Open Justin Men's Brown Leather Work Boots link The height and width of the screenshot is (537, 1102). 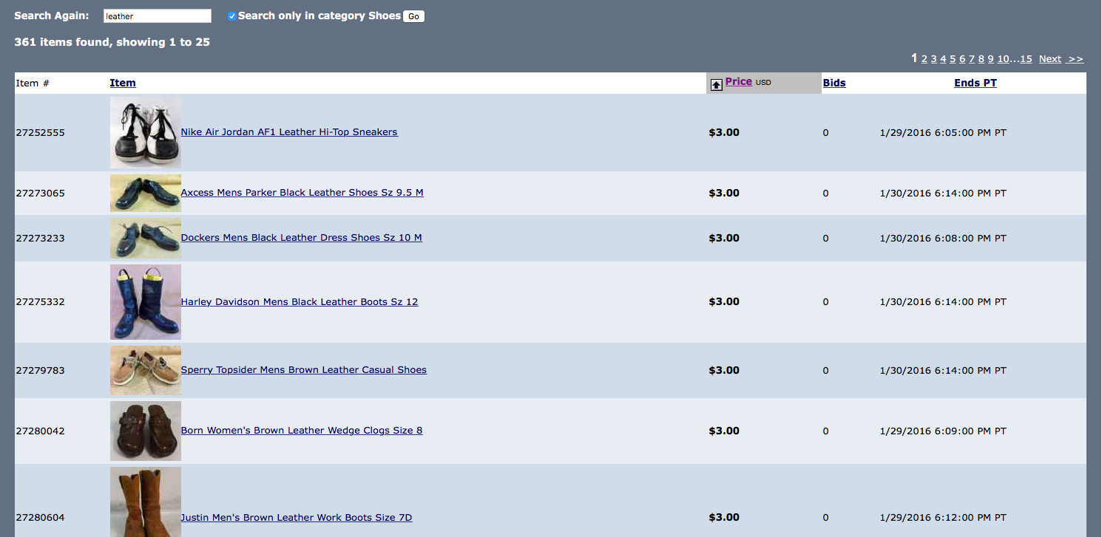click(296, 518)
